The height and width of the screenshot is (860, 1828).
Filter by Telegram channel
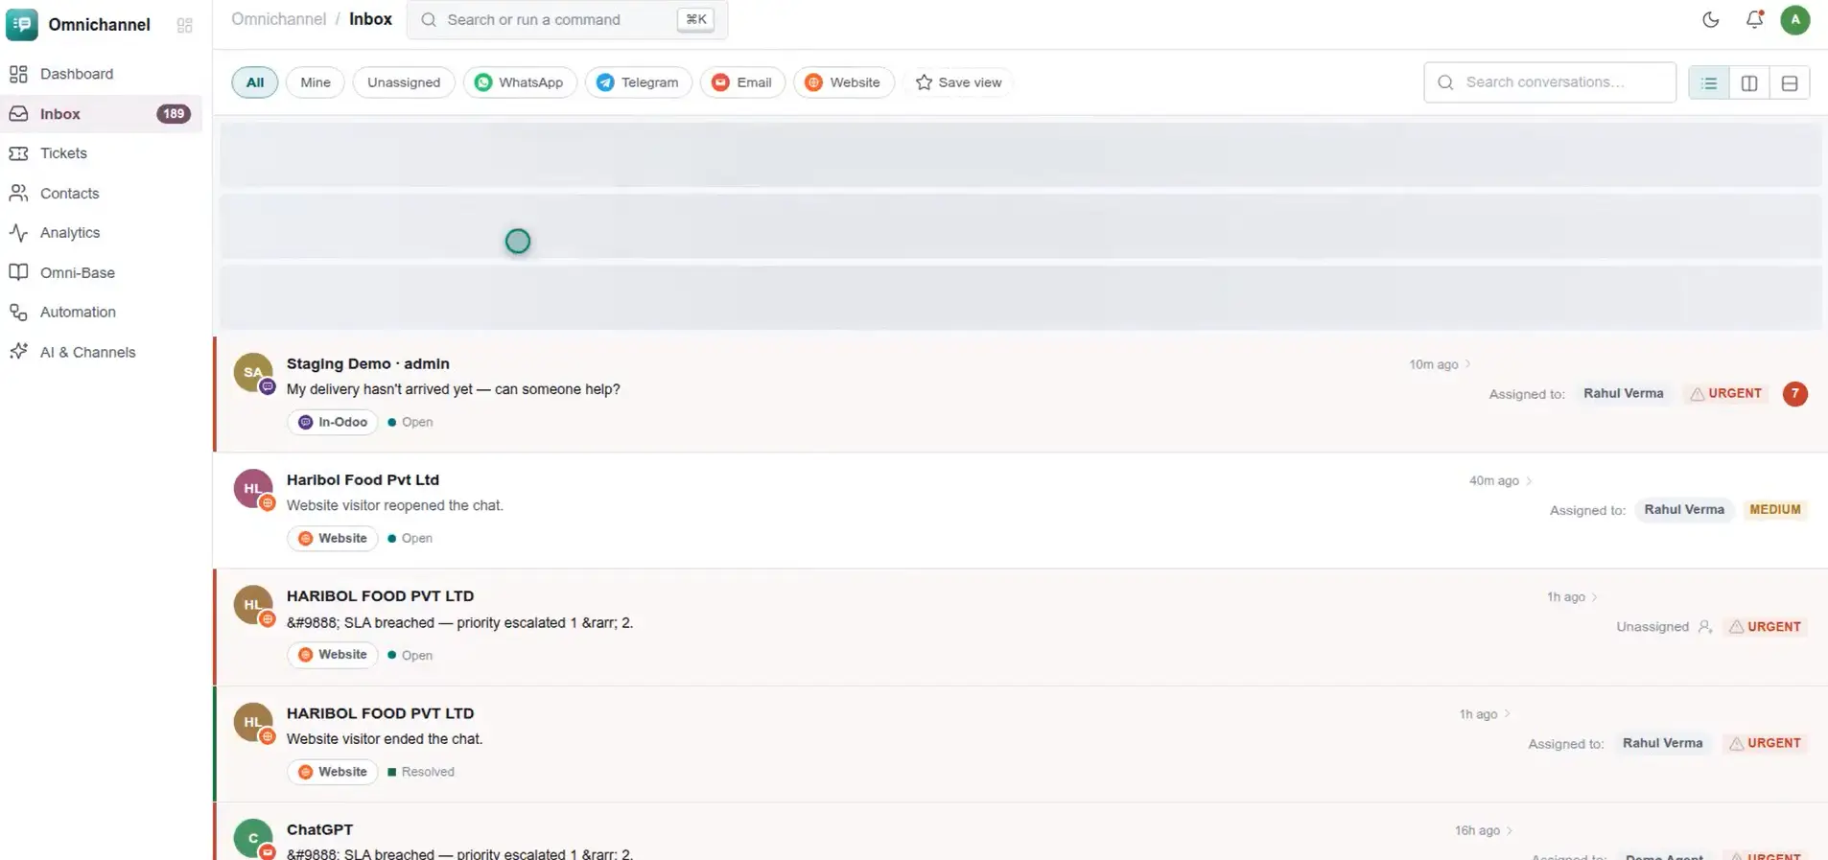tap(639, 82)
